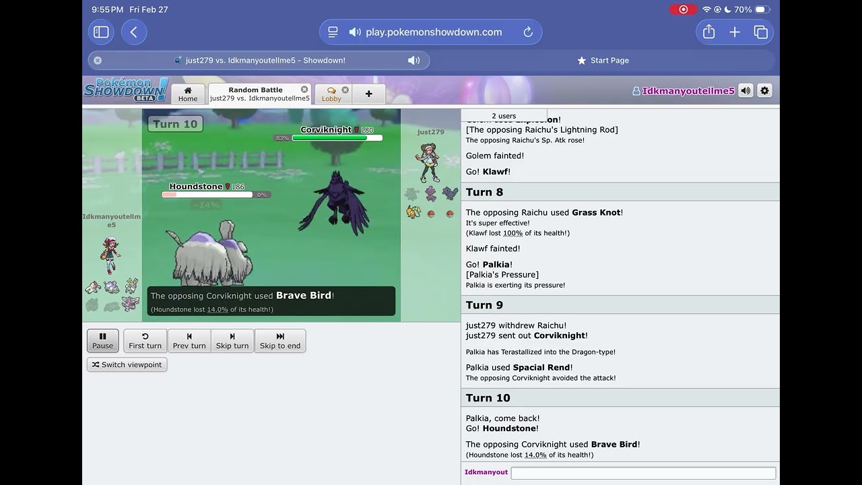Click the Raichu team icon on just279's side
Image resolution: width=862 pixels, height=485 pixels.
[x=411, y=212]
